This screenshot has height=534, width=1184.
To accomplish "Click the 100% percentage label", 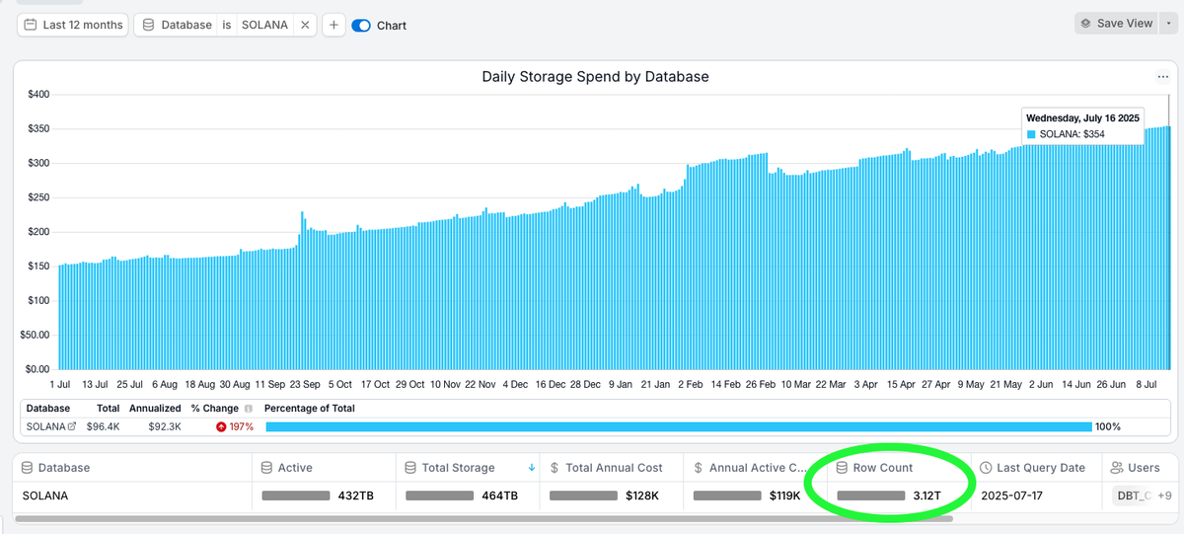I will point(1108,426).
